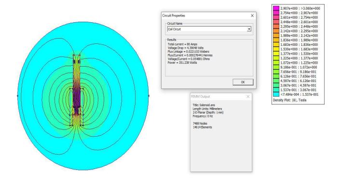Click 'Title: Solenoid.ans' in FEMM Output
This screenshot has width=340, height=183.
[204, 105]
